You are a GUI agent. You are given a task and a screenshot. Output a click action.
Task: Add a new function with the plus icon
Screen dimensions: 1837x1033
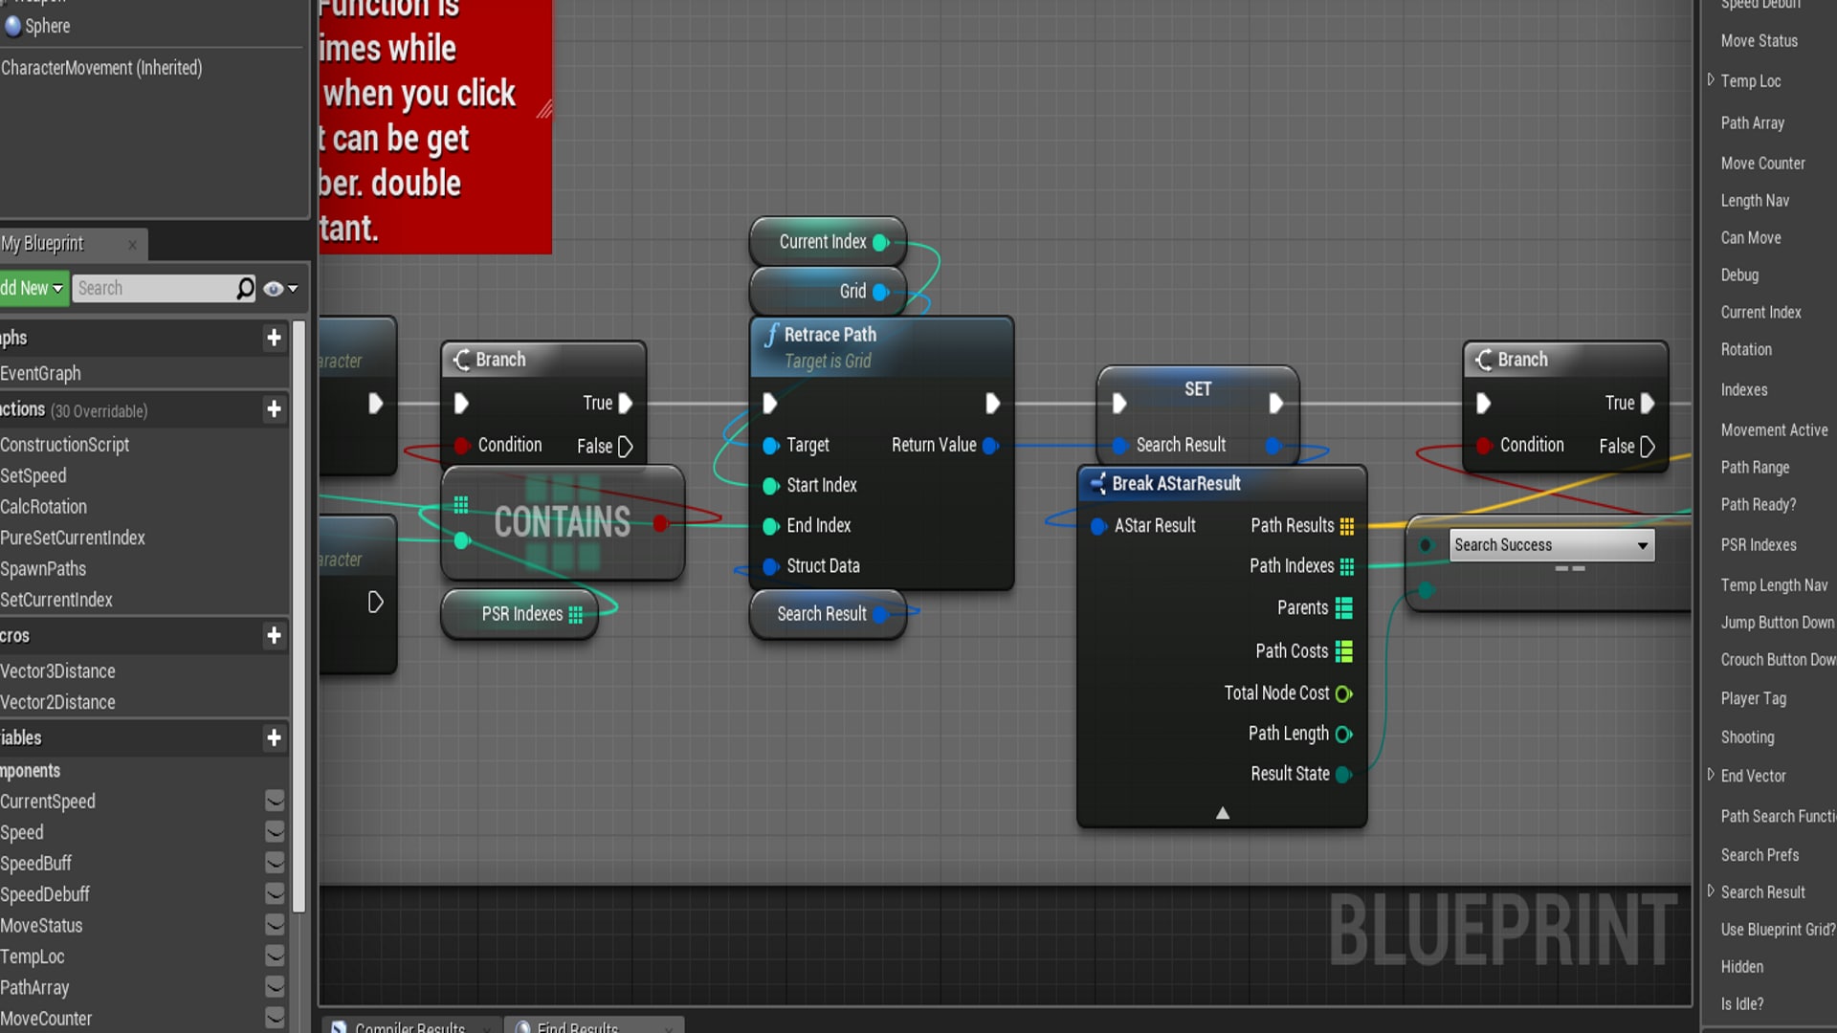274,409
